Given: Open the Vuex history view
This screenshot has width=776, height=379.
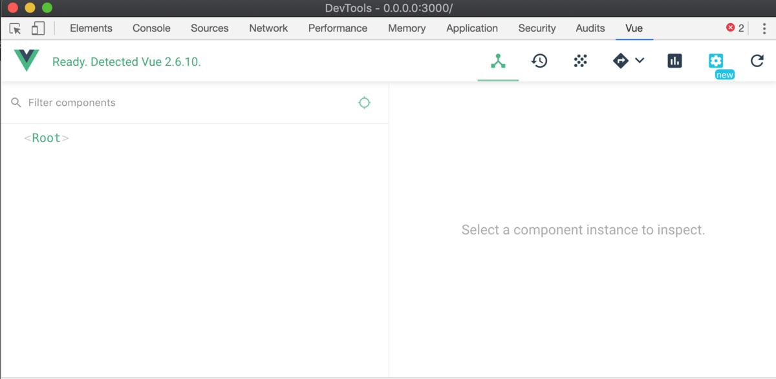Looking at the screenshot, I should pyautogui.click(x=539, y=61).
